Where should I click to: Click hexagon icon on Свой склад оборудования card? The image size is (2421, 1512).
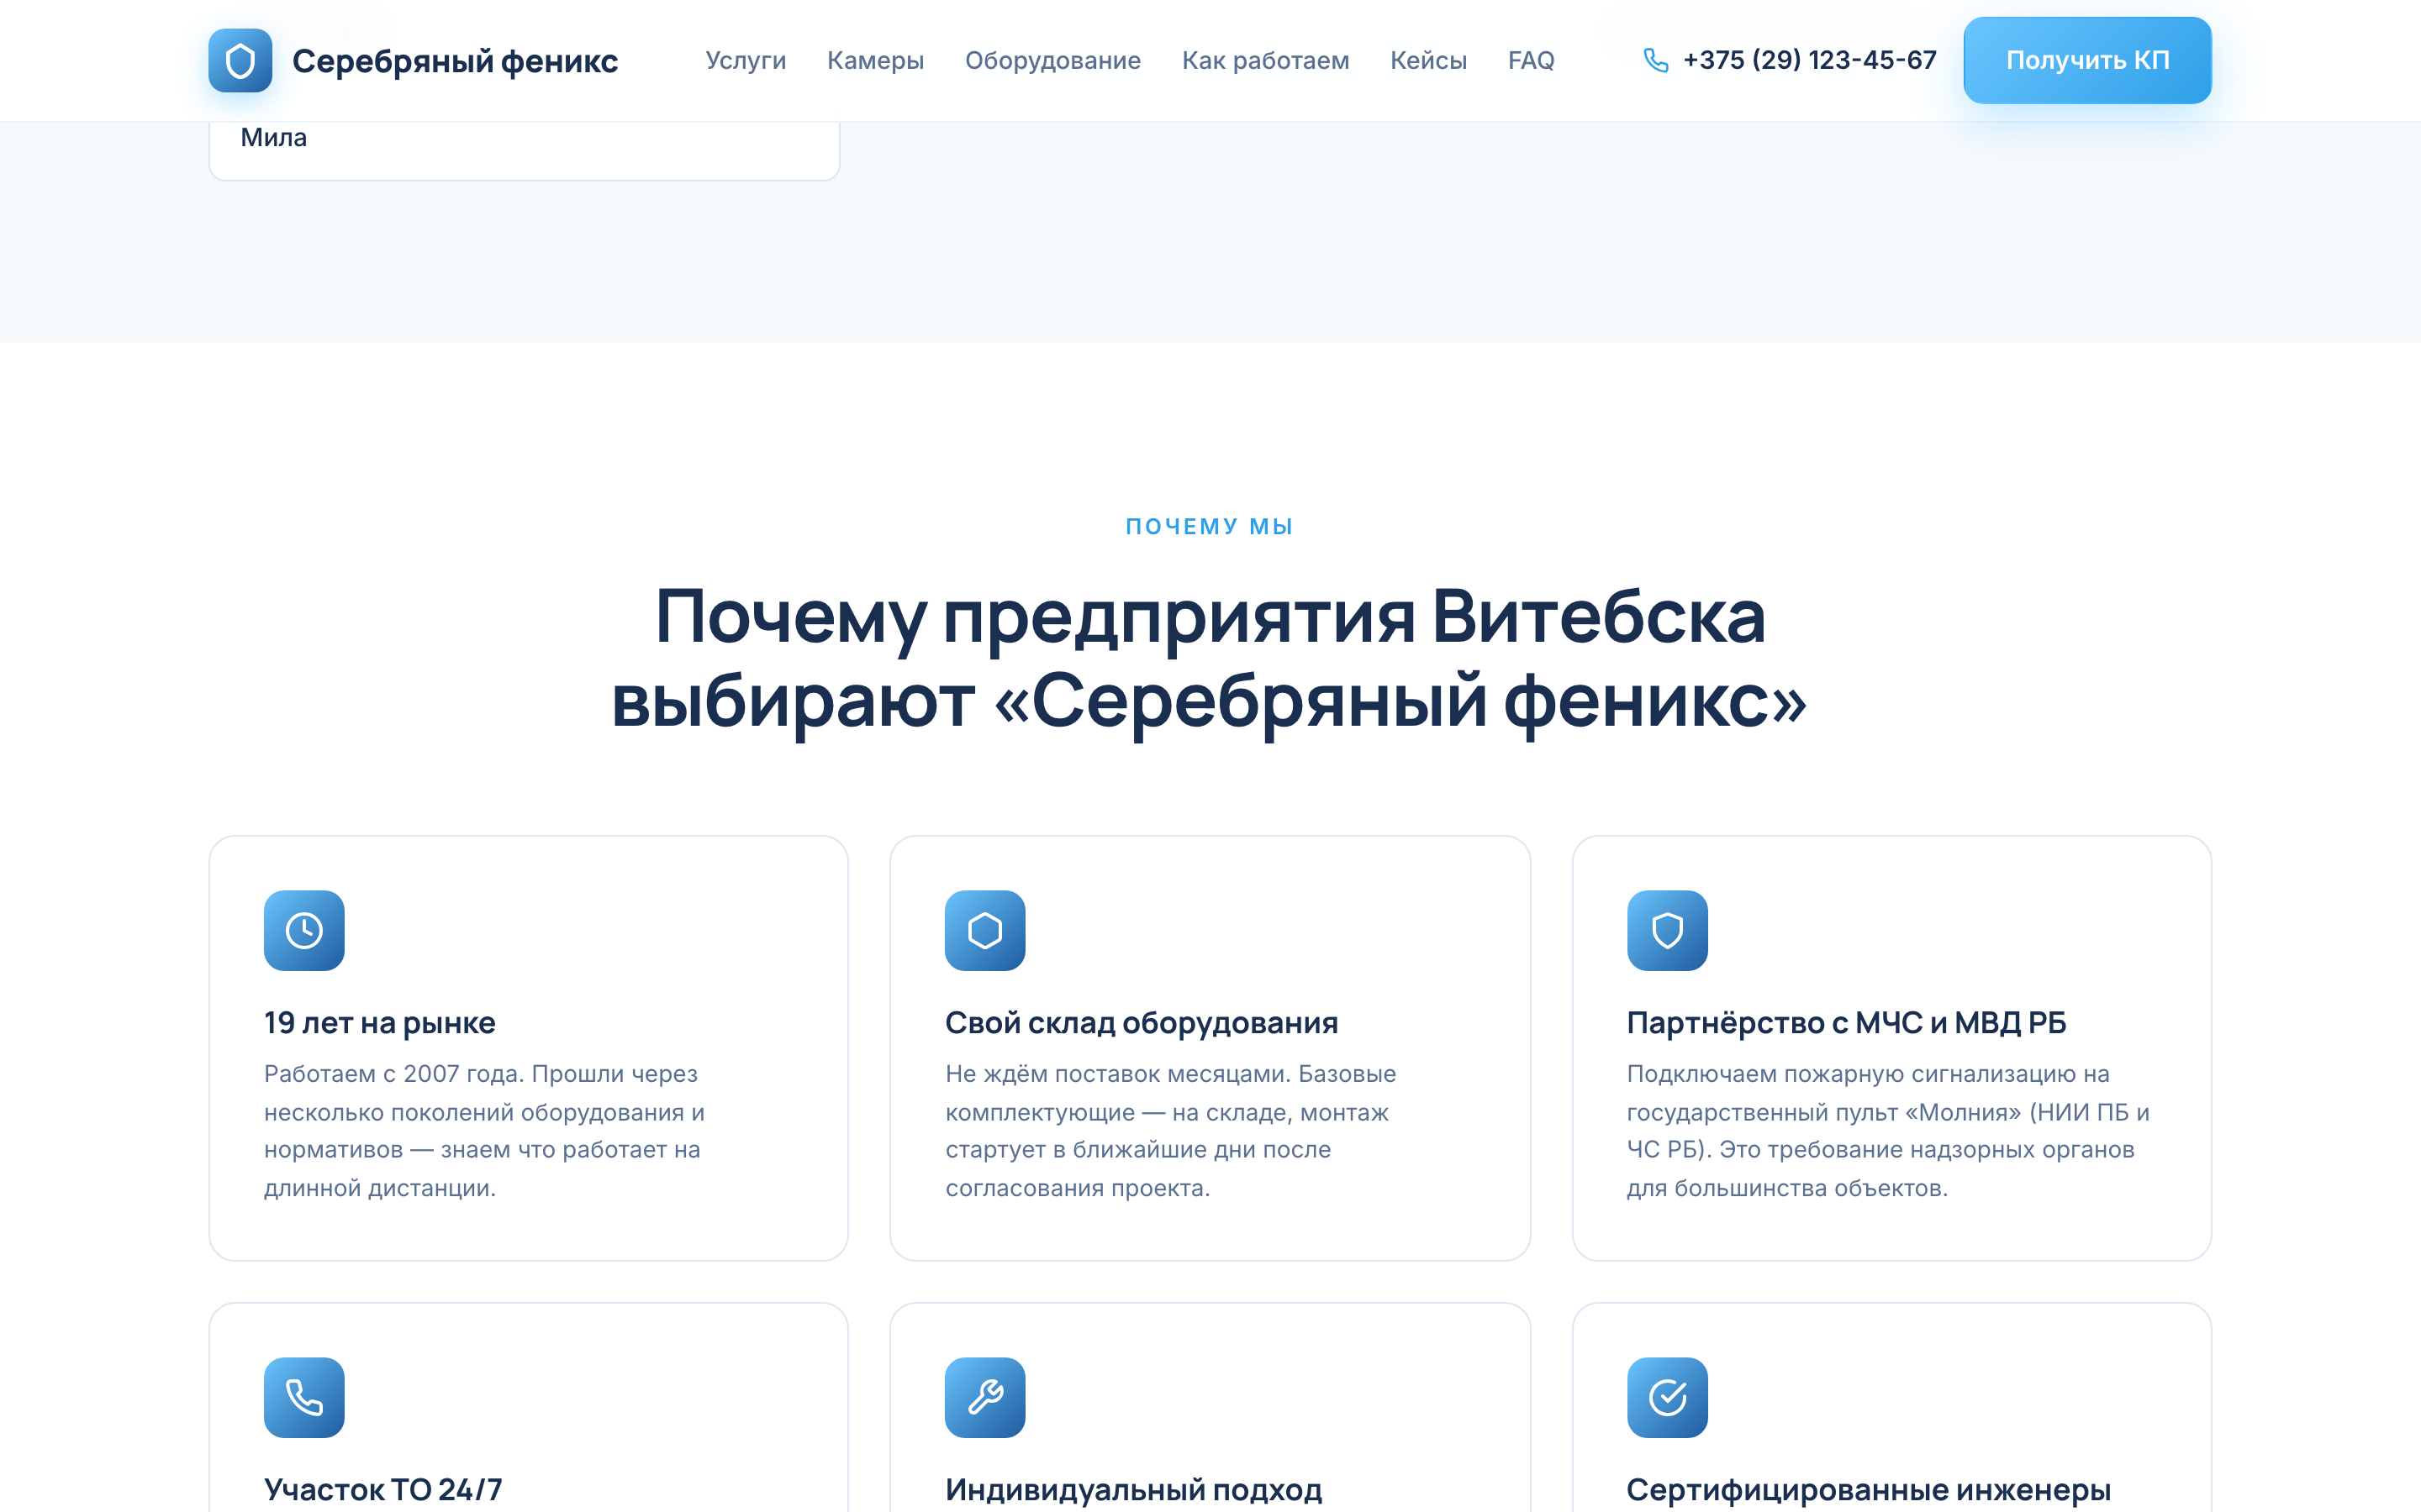[x=985, y=930]
